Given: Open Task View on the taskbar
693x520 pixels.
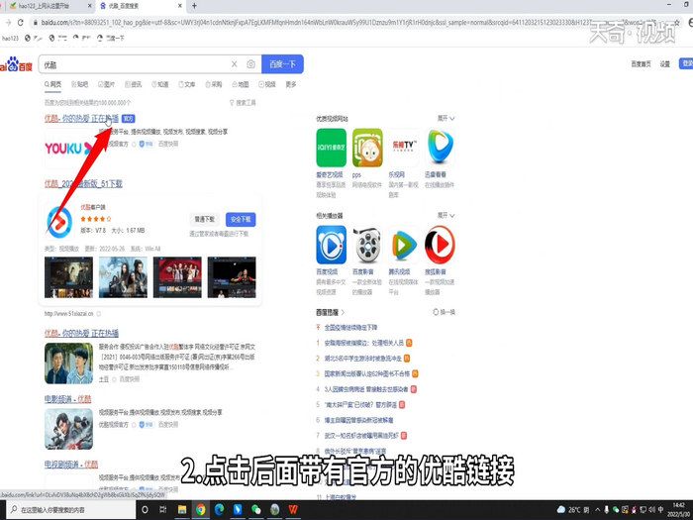Looking at the screenshot, I should pos(163,510).
